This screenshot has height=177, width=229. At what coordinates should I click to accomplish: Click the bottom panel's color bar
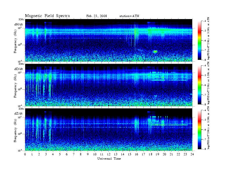point(200,130)
